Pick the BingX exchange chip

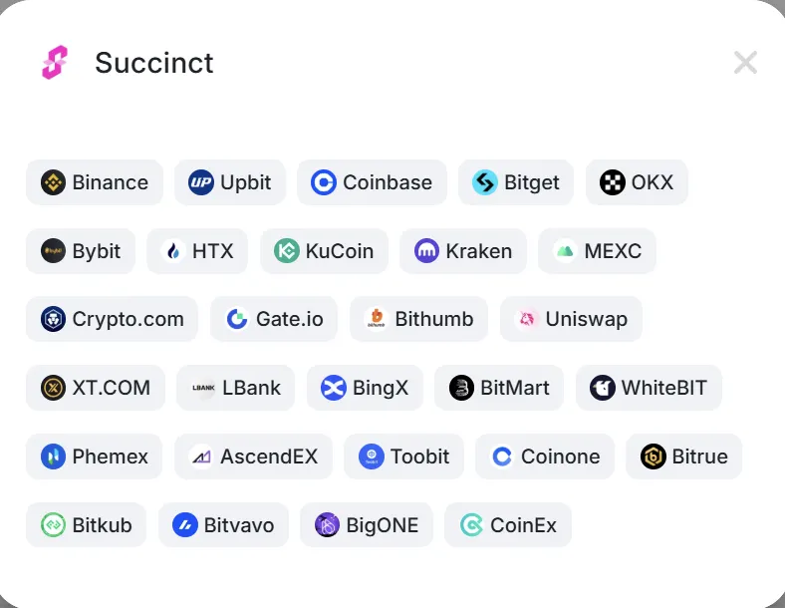365,388
